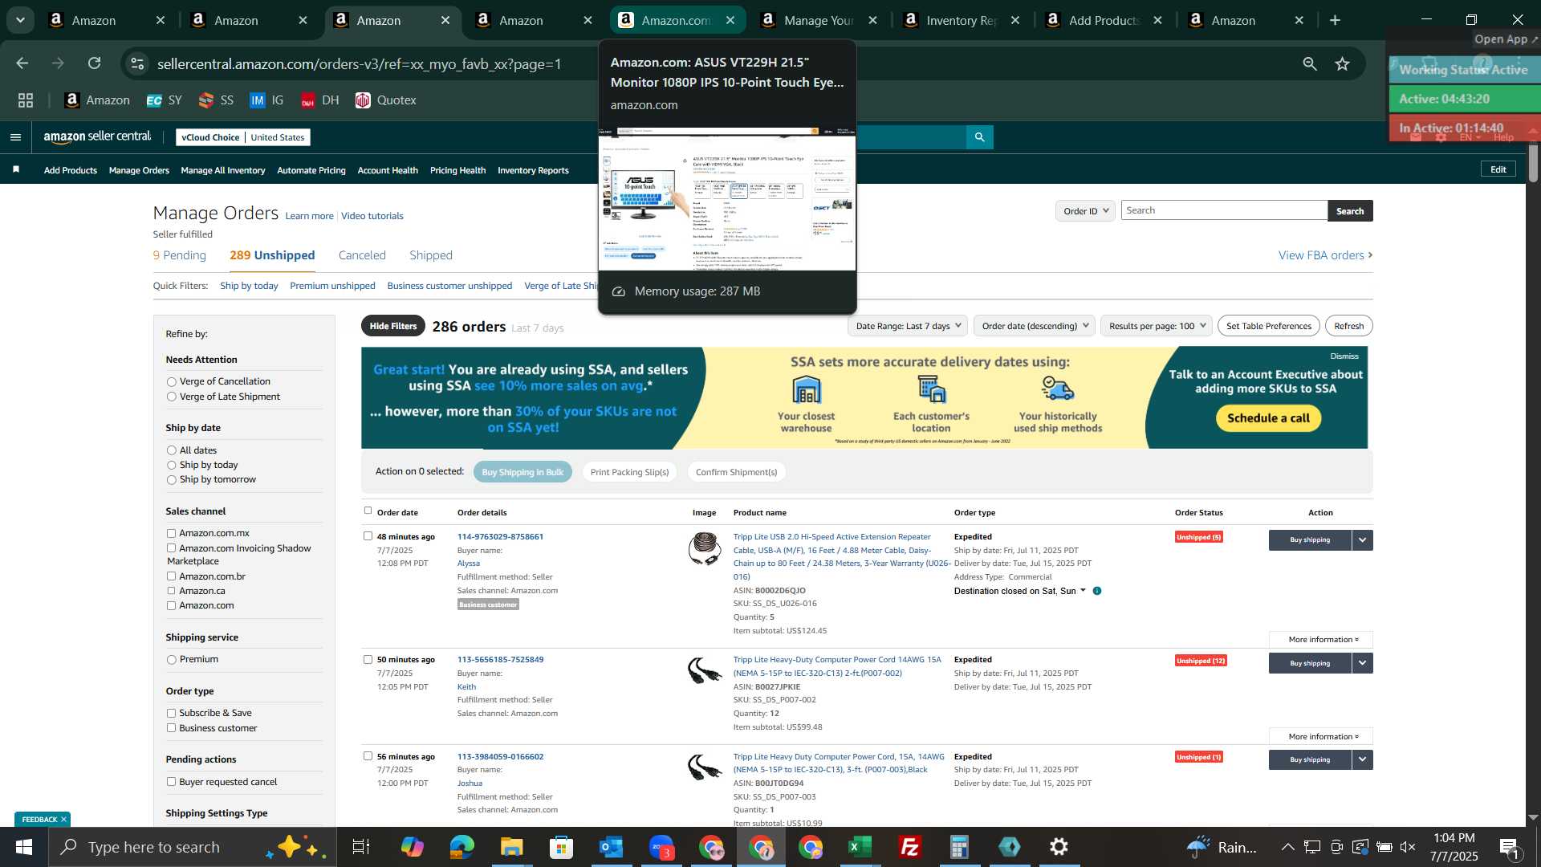Click the bookmark flag icon in favorites bar
The height and width of the screenshot is (867, 1541).
(16, 170)
